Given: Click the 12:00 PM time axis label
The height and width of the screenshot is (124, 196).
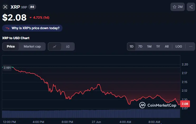Looking at the screenshot, I should coord(9,122).
